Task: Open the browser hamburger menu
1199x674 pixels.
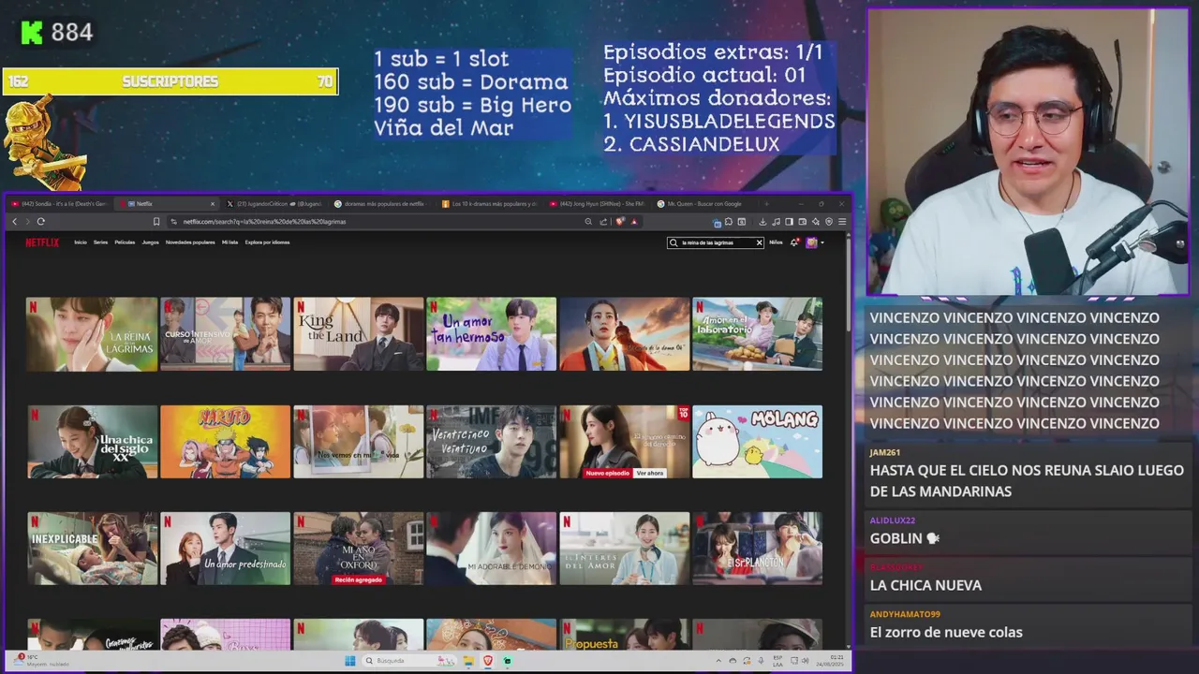Action: pos(842,222)
